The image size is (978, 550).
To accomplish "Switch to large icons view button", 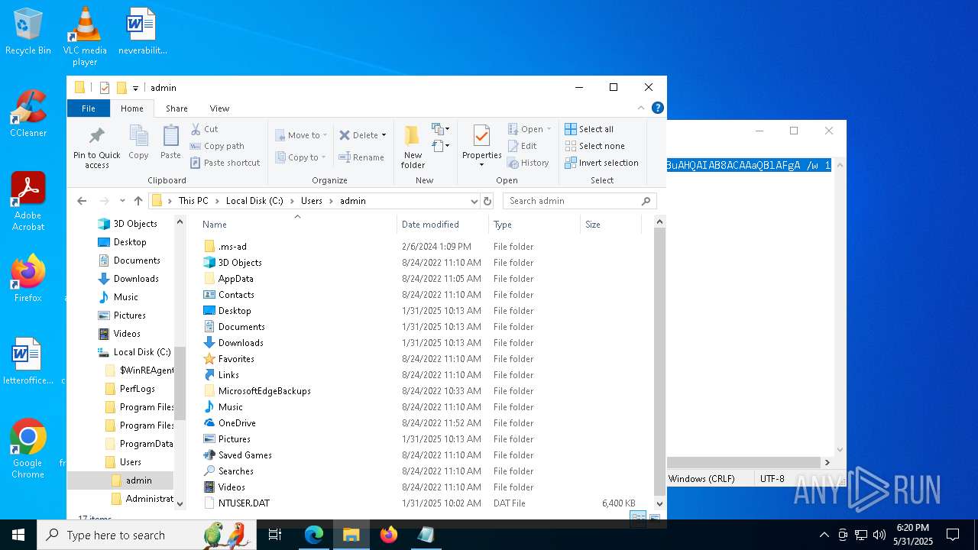I will click(x=655, y=518).
